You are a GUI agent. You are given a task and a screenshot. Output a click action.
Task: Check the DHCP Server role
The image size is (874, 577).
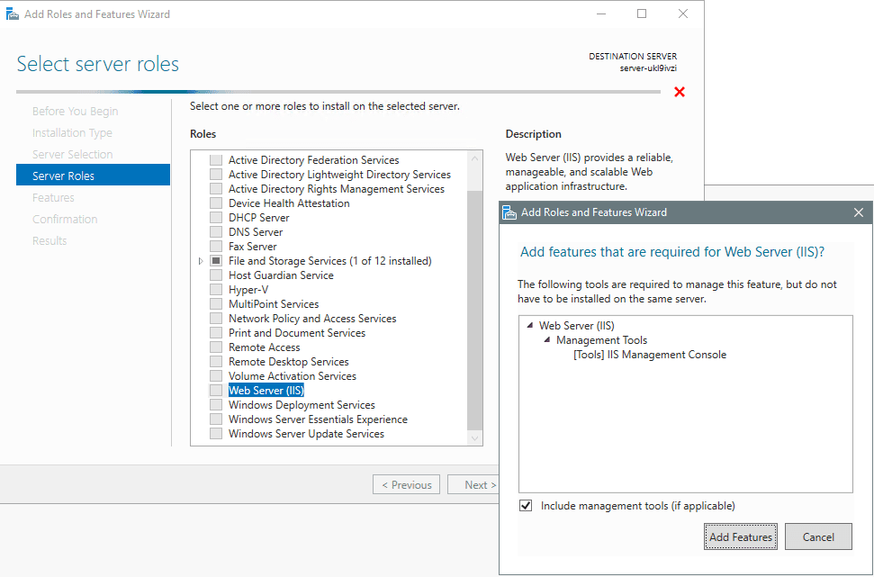point(216,218)
